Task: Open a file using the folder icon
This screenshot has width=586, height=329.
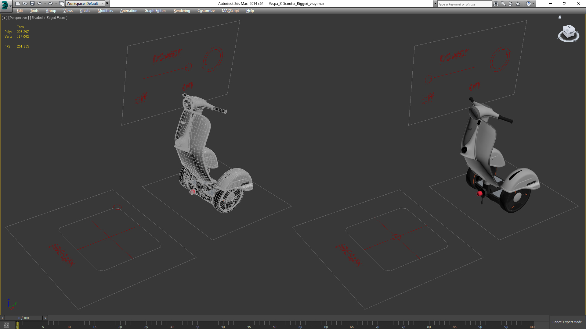Action: [25, 4]
